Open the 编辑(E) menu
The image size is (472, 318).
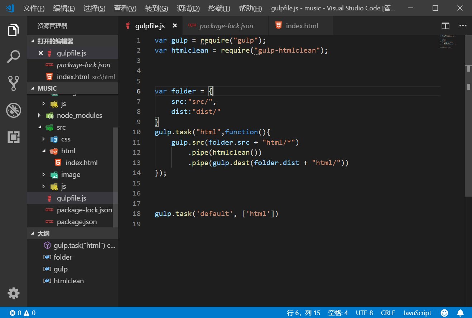(x=64, y=8)
